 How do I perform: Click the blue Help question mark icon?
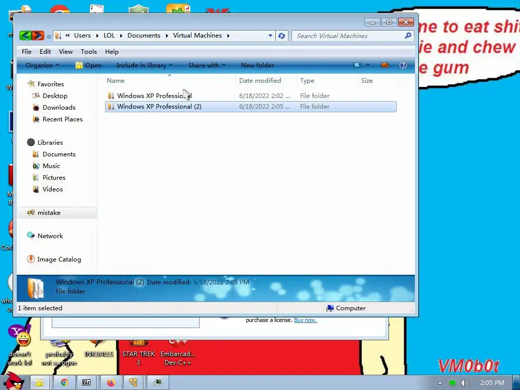[403, 65]
